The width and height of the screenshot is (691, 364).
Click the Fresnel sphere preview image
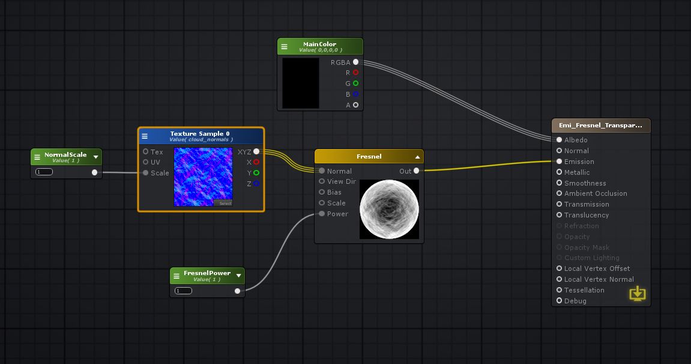[x=389, y=209]
